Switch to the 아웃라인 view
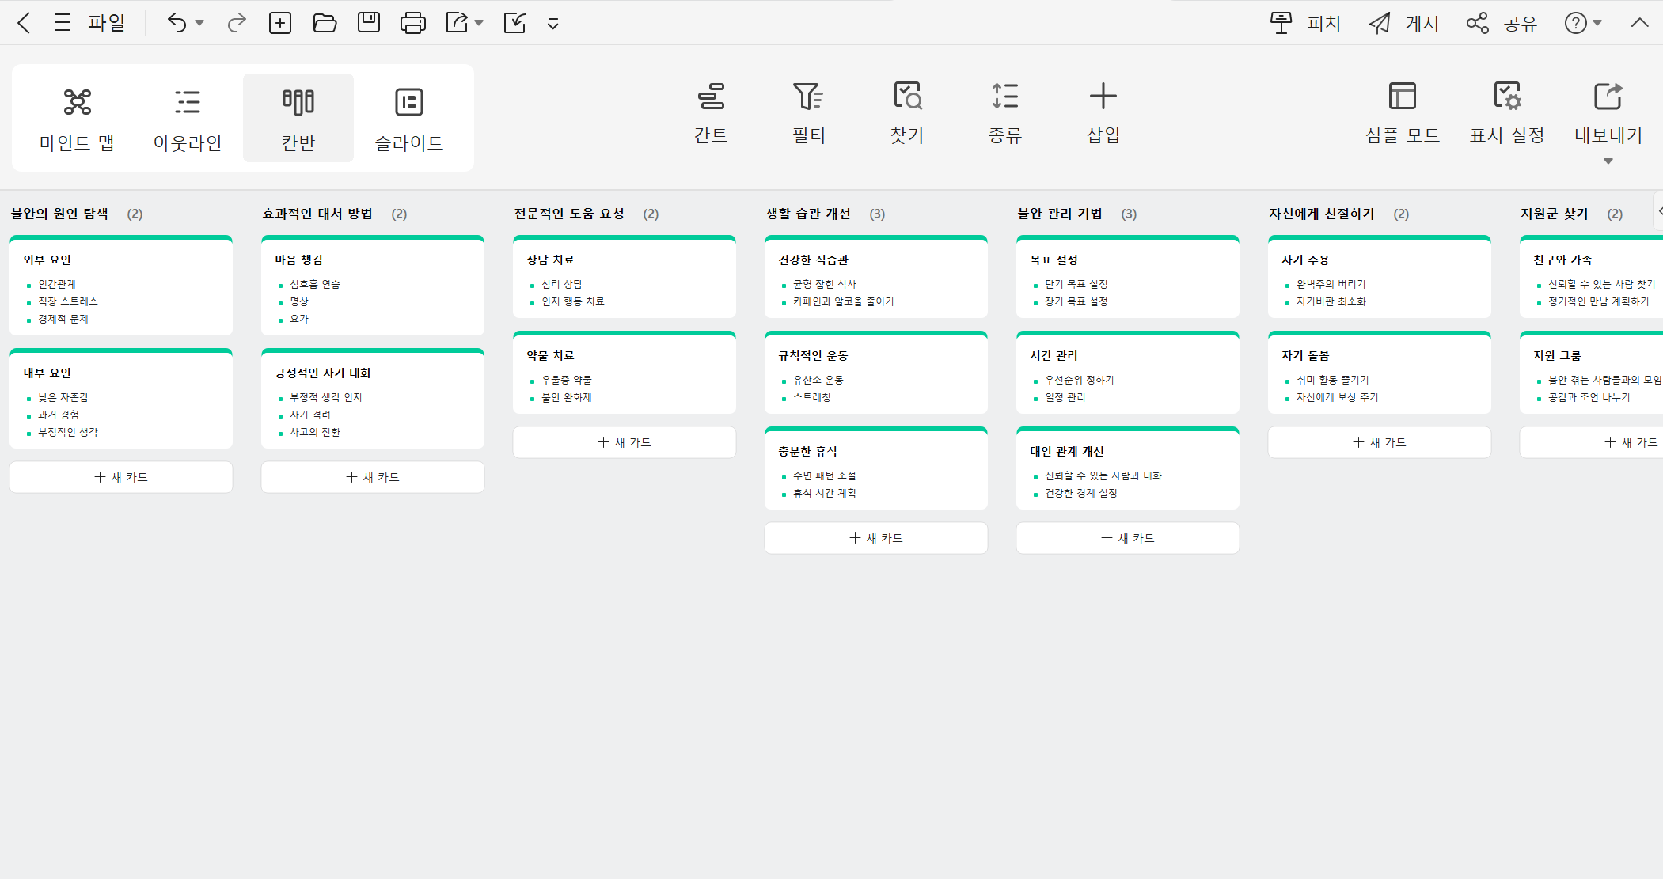 pos(188,119)
